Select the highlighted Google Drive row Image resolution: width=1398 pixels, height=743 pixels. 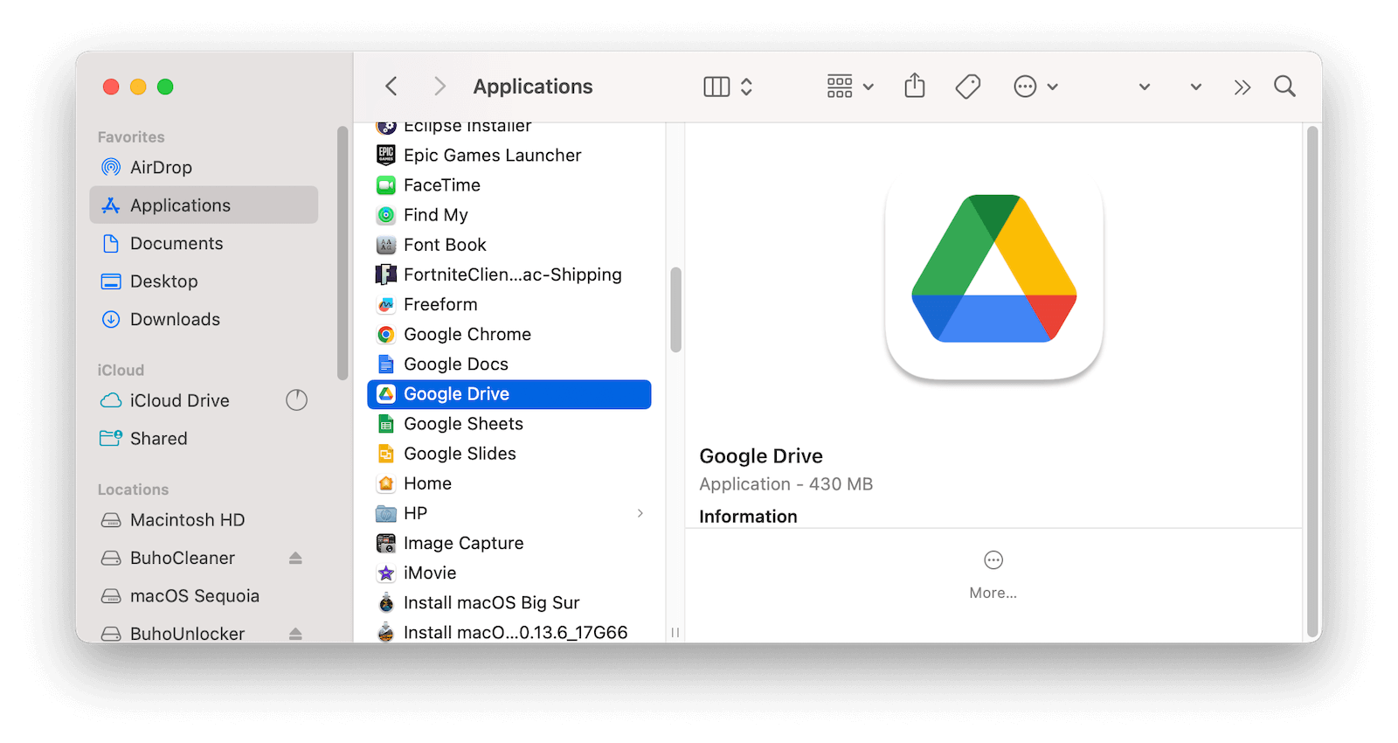pos(509,394)
